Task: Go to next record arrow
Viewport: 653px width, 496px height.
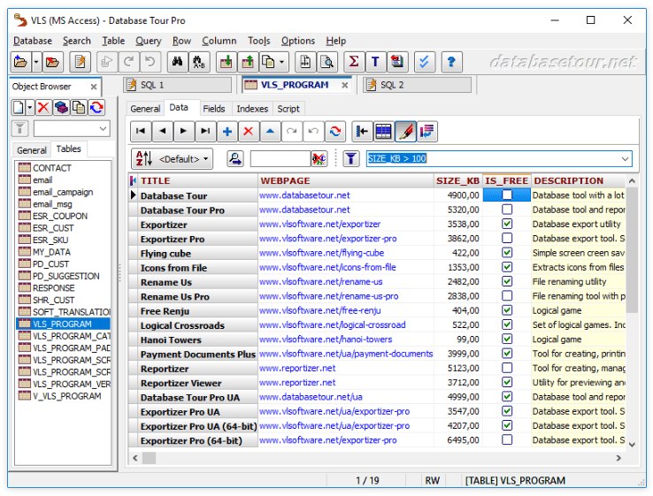Action: (x=184, y=132)
